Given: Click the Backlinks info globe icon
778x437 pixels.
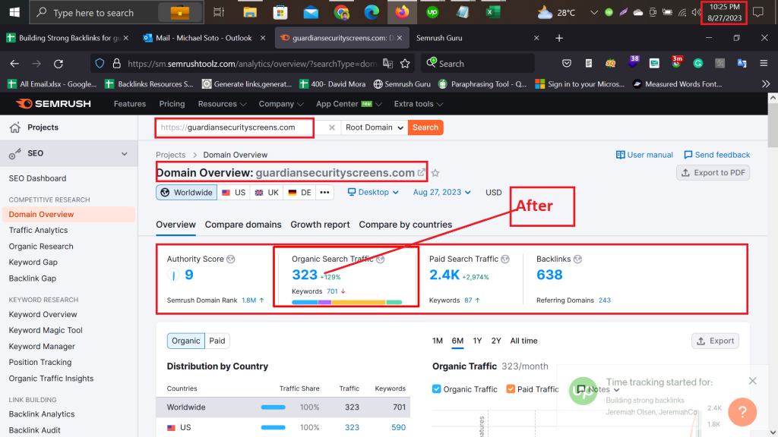Looking at the screenshot, I should click(577, 259).
